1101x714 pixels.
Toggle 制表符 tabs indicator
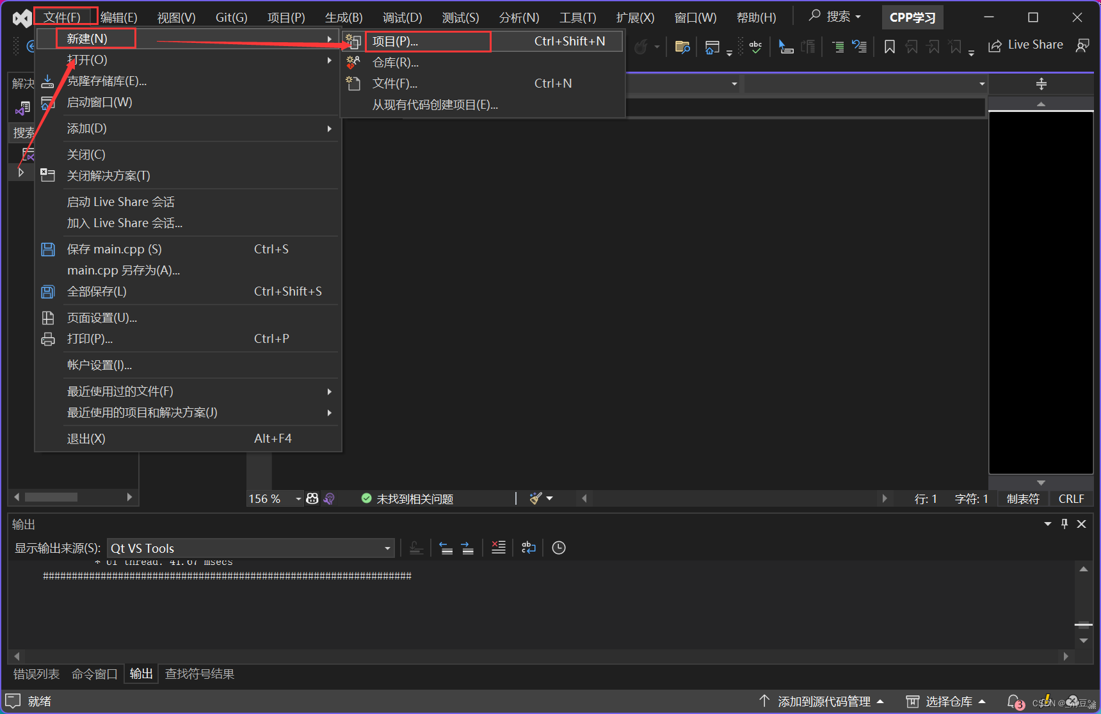tap(1023, 498)
